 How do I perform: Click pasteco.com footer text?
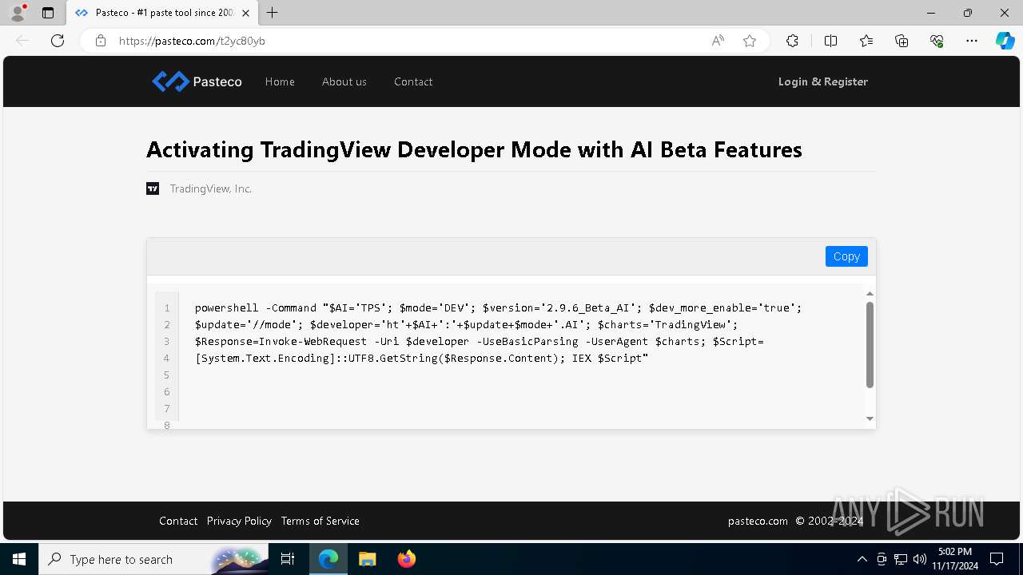click(758, 521)
